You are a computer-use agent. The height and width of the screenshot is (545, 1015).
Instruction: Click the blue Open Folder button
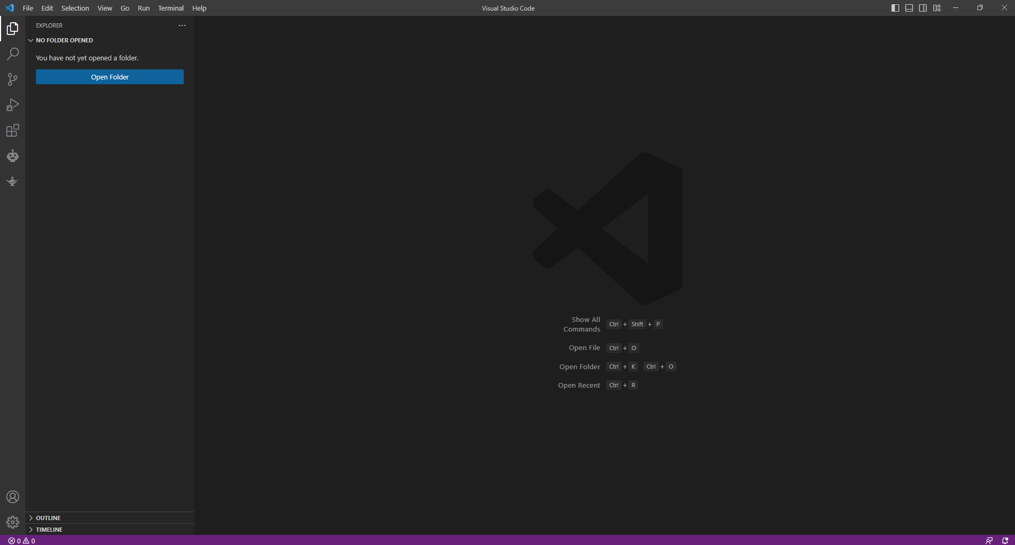click(x=110, y=77)
